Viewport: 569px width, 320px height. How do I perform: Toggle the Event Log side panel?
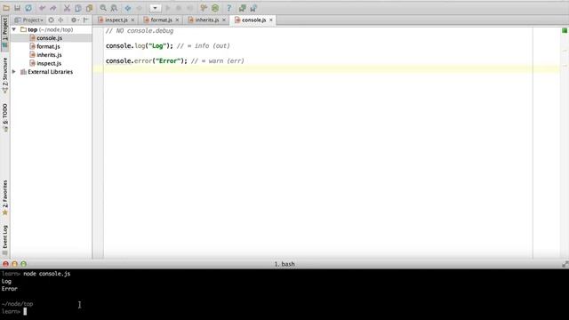4,240
